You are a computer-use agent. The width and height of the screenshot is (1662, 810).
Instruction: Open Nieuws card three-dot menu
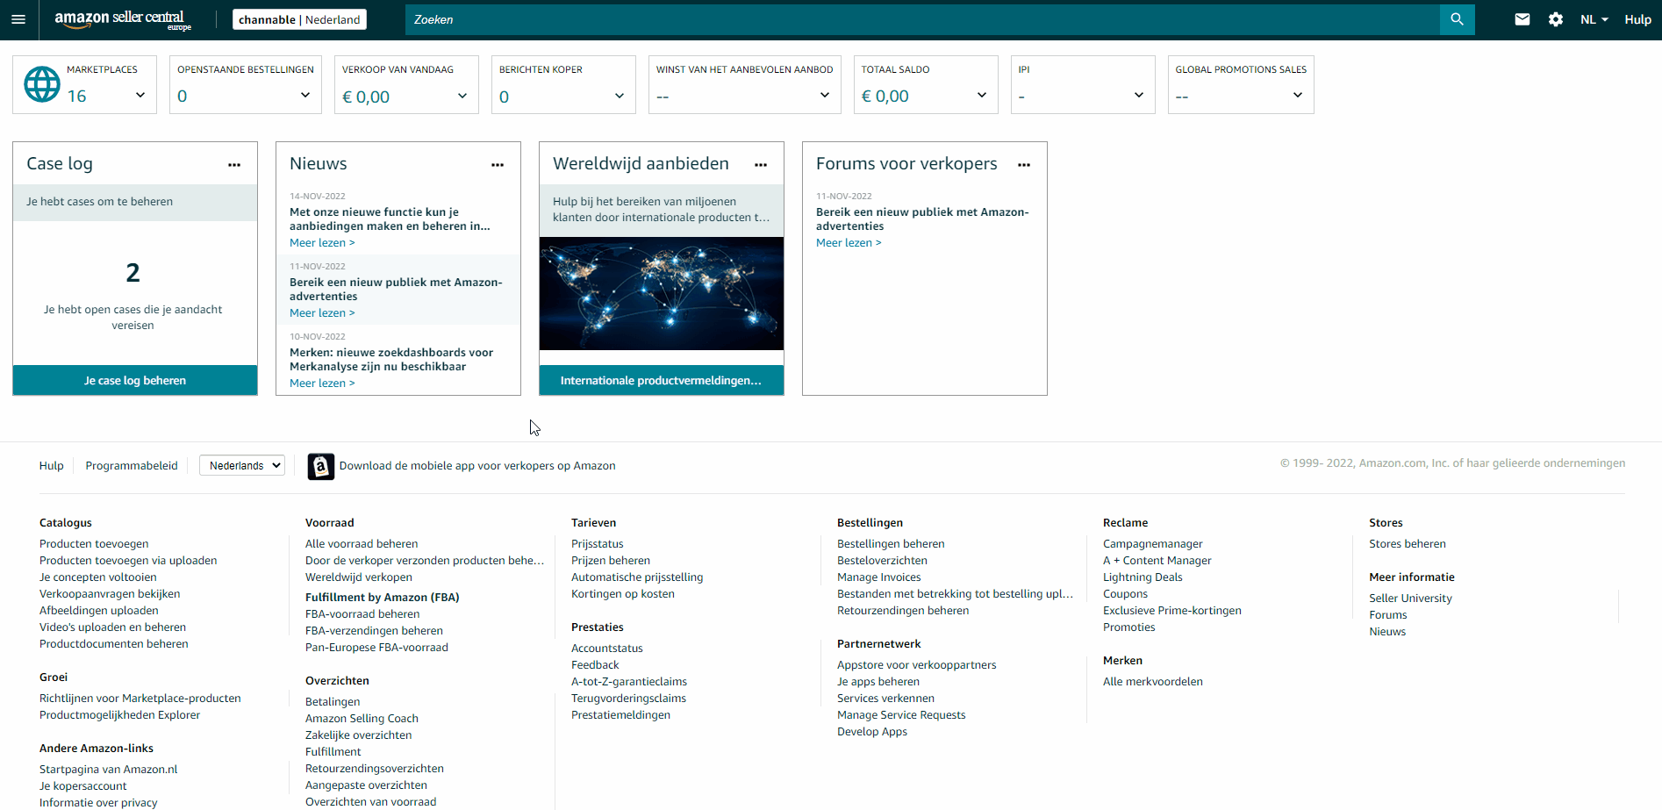(x=498, y=165)
